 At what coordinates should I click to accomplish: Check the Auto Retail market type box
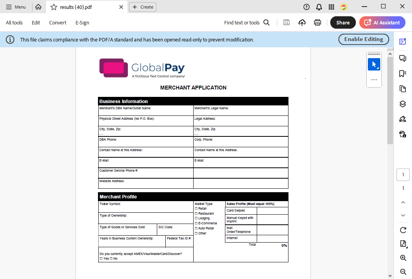coord(196,228)
